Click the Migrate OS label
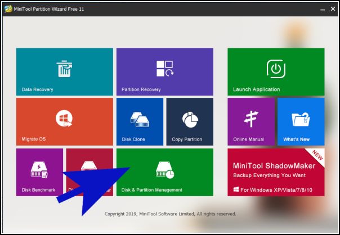 [x=34, y=139]
